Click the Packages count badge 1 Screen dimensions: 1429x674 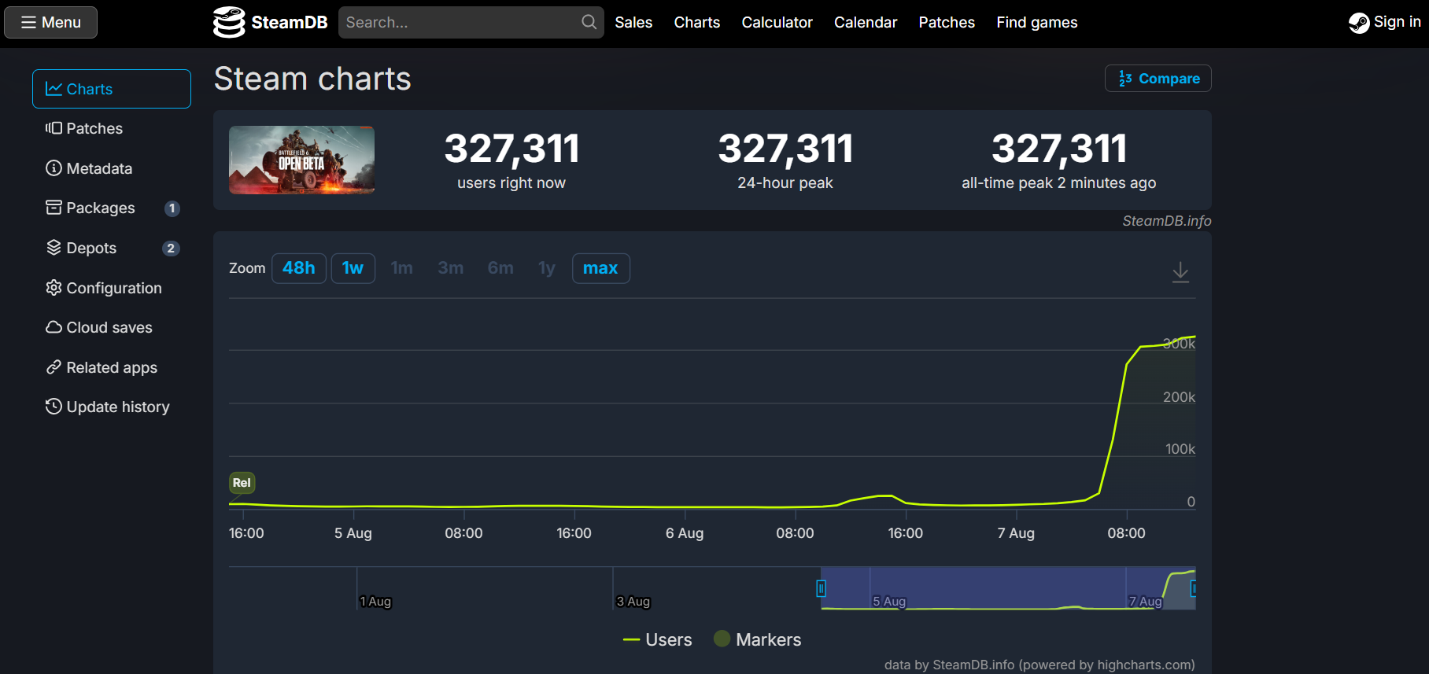[172, 208]
